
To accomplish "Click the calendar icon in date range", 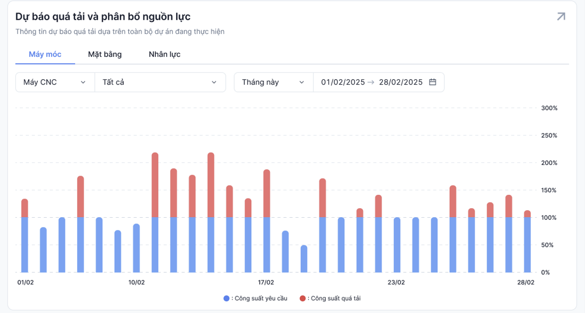I will pos(433,82).
